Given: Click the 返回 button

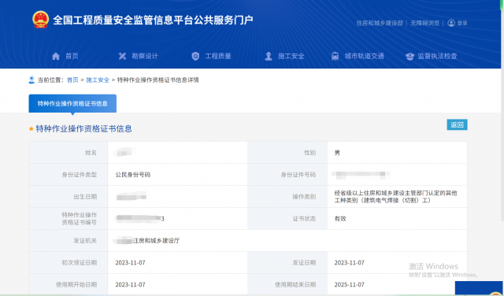Looking at the screenshot, I should coord(457,124).
